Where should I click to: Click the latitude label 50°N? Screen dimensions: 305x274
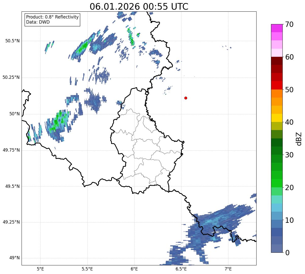click(14, 114)
